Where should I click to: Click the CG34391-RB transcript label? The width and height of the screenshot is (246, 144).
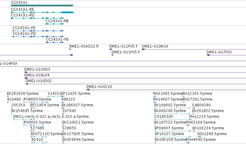[57, 21]
